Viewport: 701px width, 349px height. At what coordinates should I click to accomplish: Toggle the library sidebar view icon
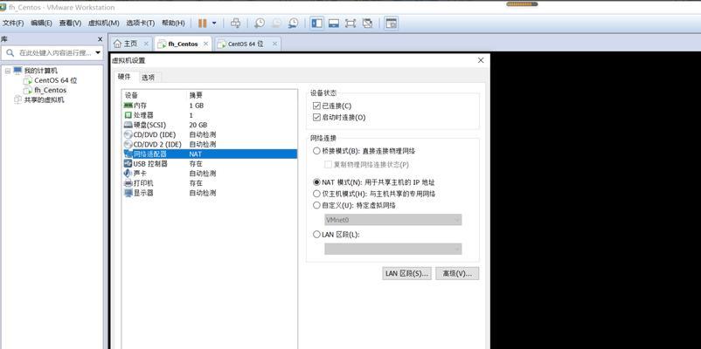(317, 24)
